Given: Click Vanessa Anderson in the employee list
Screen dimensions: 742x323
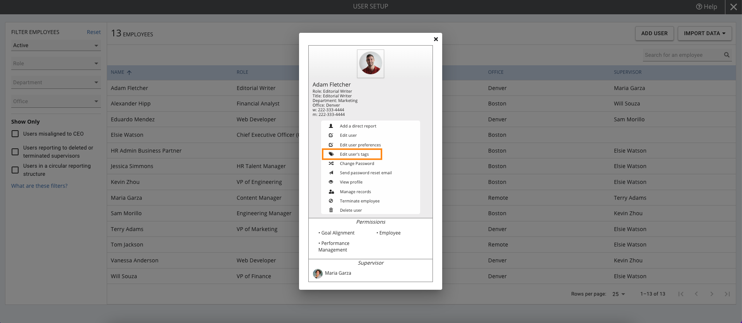Looking at the screenshot, I should pos(134,260).
